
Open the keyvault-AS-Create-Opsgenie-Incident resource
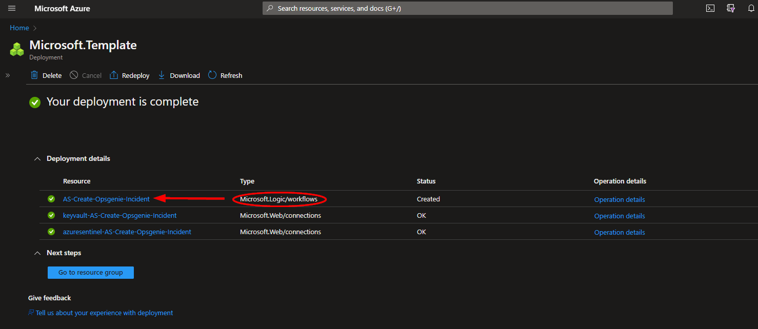coord(119,216)
